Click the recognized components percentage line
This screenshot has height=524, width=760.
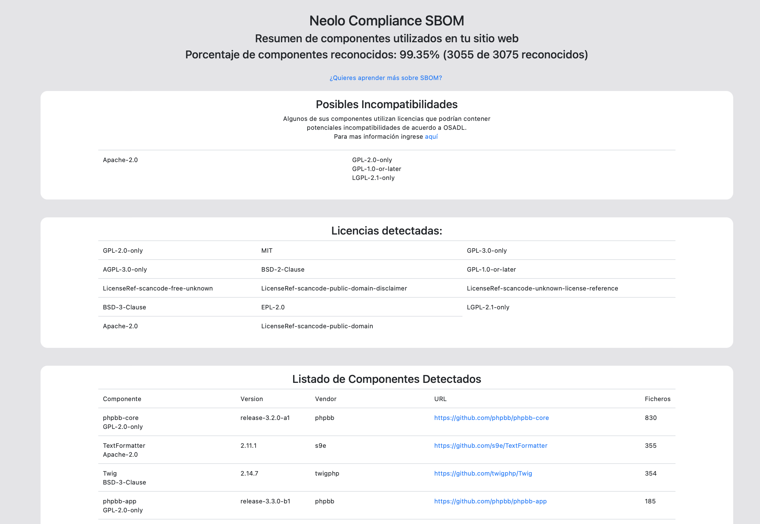point(387,55)
